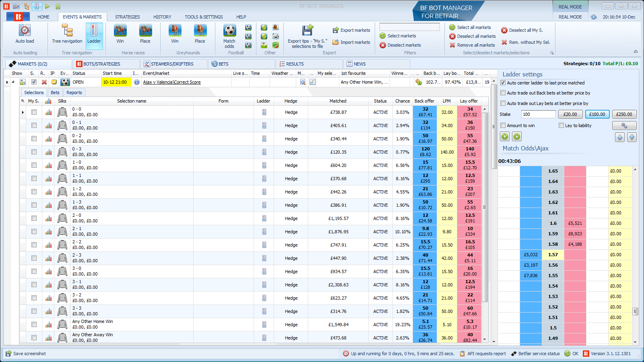
Task: Load Greyhounds Place markets
Action: [x=200, y=35]
